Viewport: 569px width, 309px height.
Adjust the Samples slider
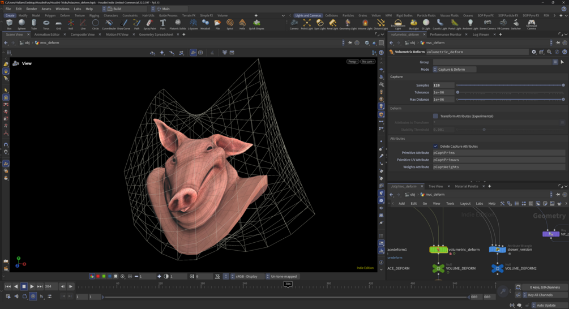pos(510,85)
